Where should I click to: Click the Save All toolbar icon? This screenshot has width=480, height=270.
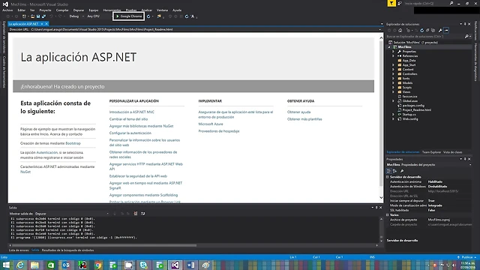click(x=43, y=16)
